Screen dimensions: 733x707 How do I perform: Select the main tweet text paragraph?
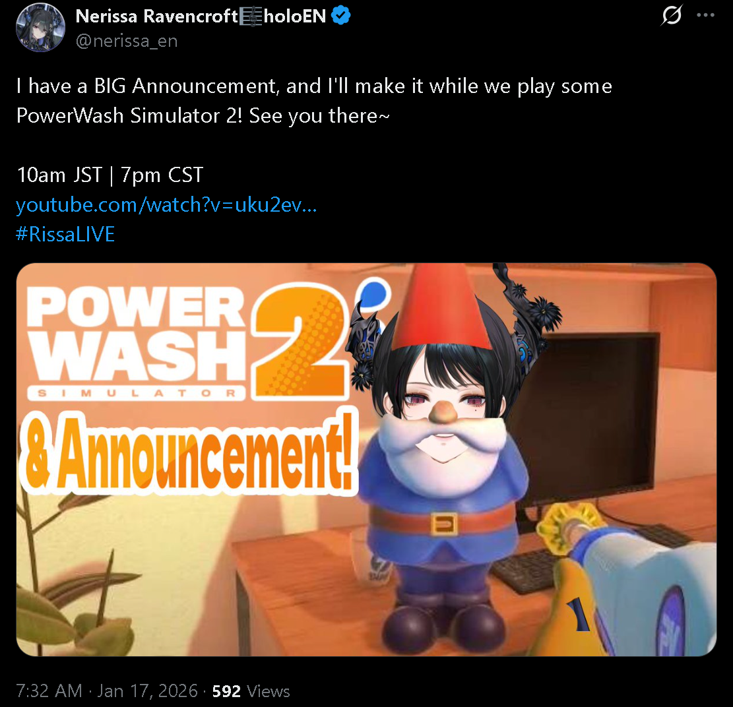click(314, 101)
